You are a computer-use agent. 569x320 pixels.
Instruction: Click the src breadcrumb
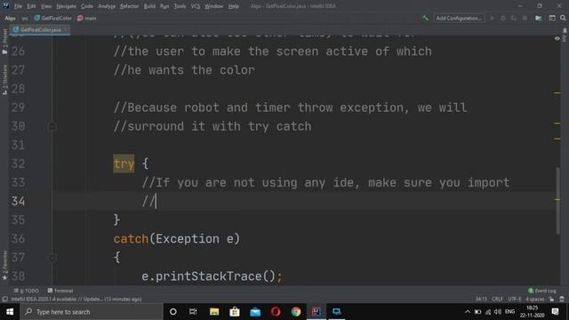click(x=25, y=18)
